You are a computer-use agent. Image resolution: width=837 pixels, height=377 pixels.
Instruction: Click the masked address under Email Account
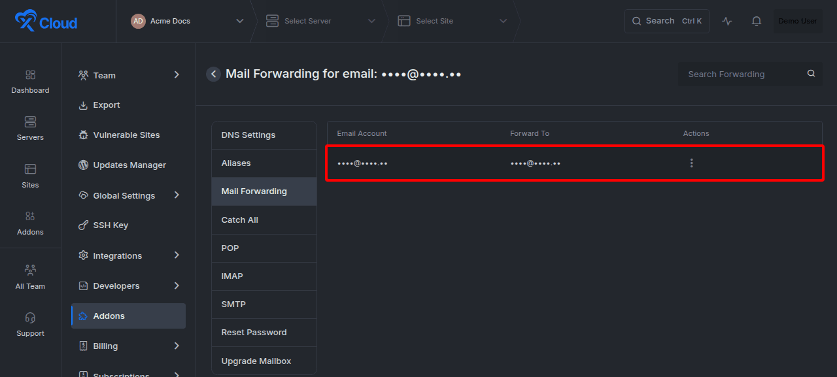(x=362, y=163)
